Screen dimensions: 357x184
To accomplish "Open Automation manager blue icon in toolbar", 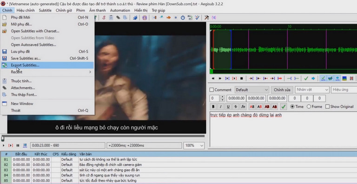I will tap(135, 18).
